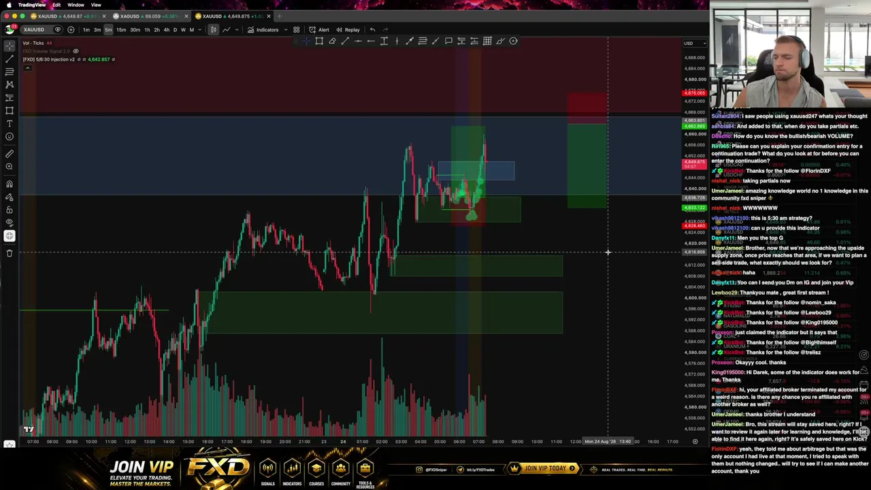Open long position forecasting tools in left sidebar
This screenshot has width=871, height=490.
[10, 97]
